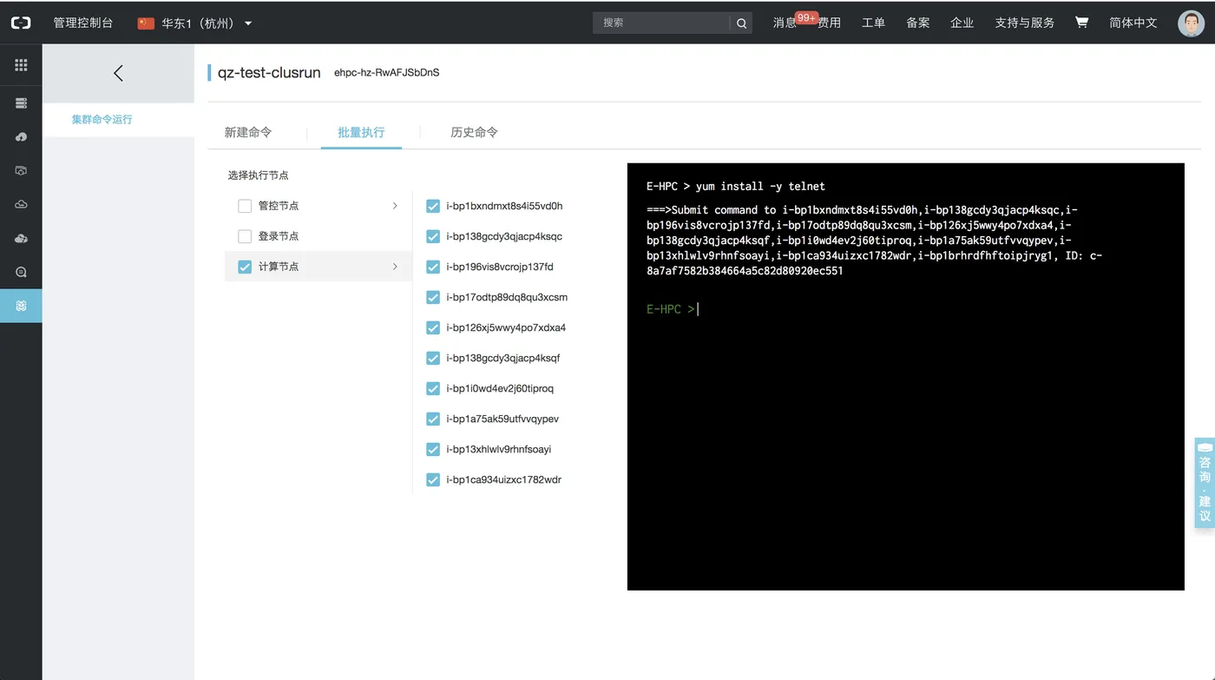
Task: Click the 选择执行节点 label
Action: click(x=259, y=175)
